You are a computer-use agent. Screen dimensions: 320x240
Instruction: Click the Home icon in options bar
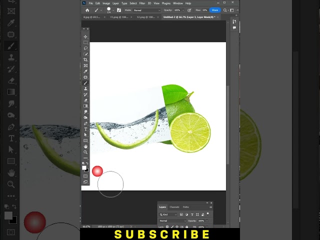[87, 10]
